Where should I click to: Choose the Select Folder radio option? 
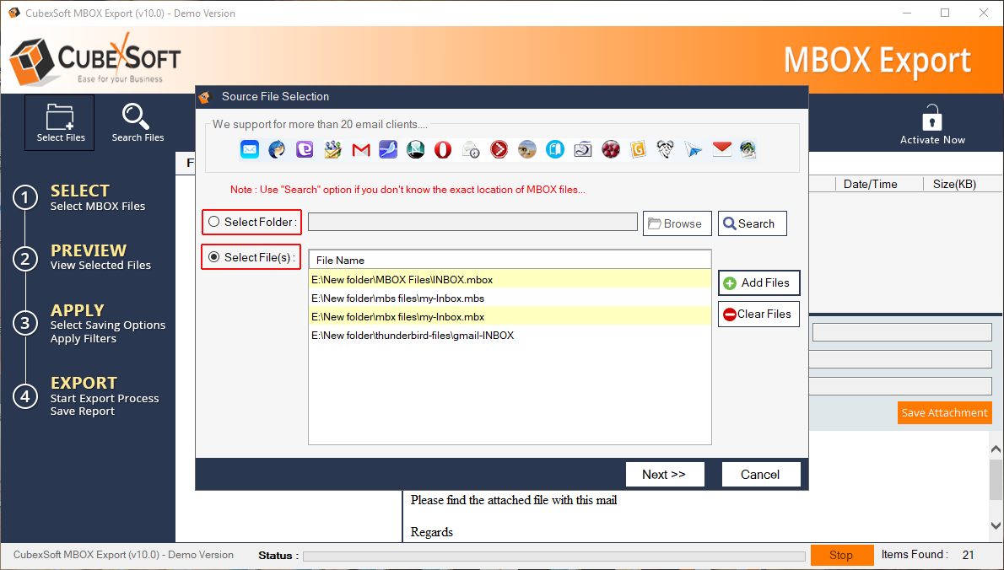(214, 223)
